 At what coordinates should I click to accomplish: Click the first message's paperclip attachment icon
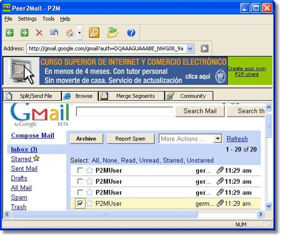coord(220,170)
